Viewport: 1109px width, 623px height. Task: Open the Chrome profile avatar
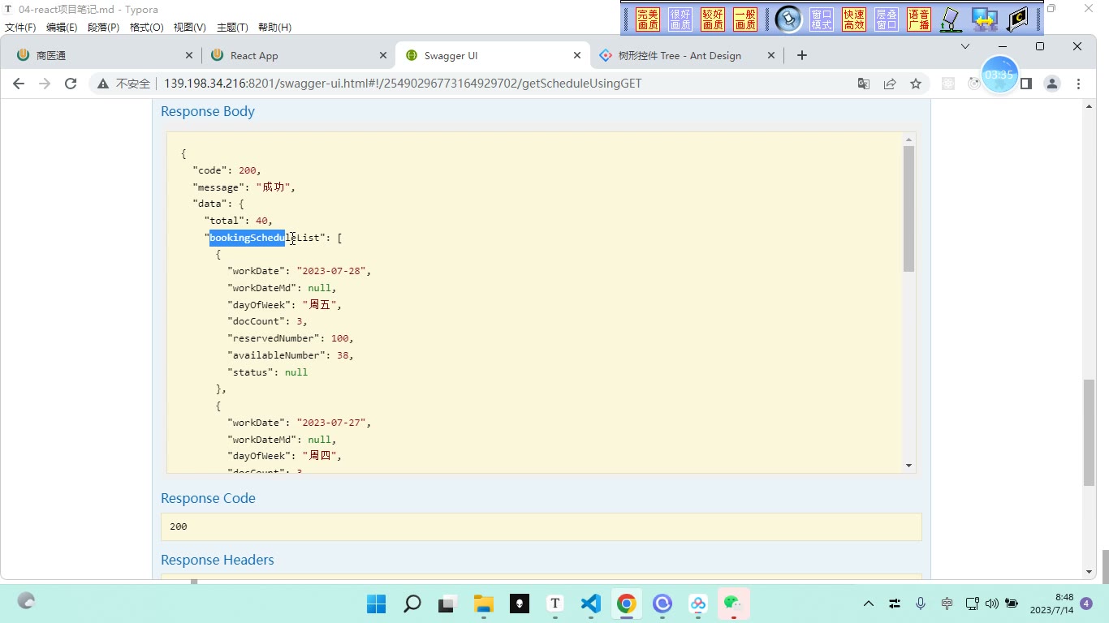coord(1052,84)
